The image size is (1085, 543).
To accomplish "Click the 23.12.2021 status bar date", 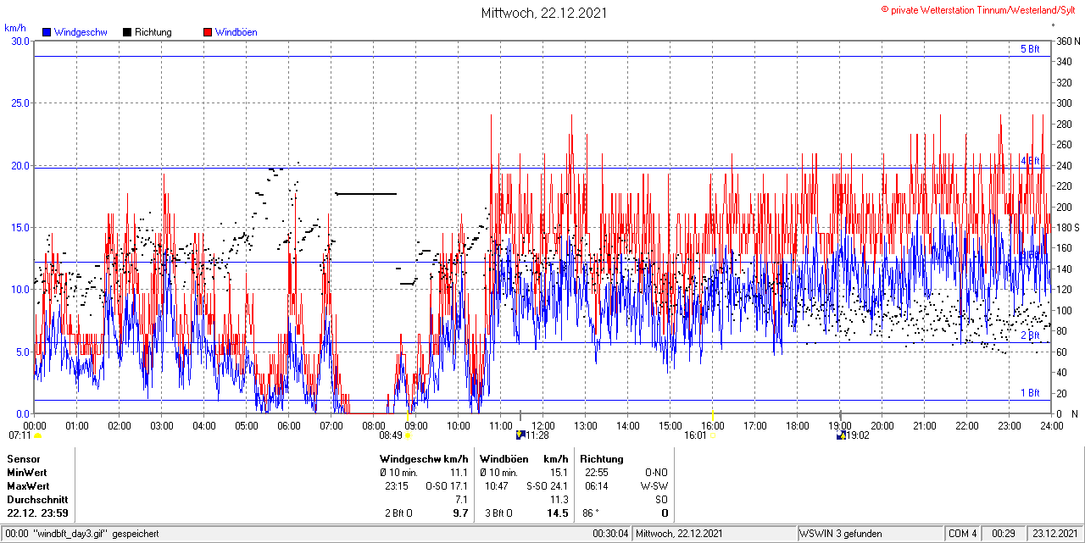I will pyautogui.click(x=1054, y=534).
